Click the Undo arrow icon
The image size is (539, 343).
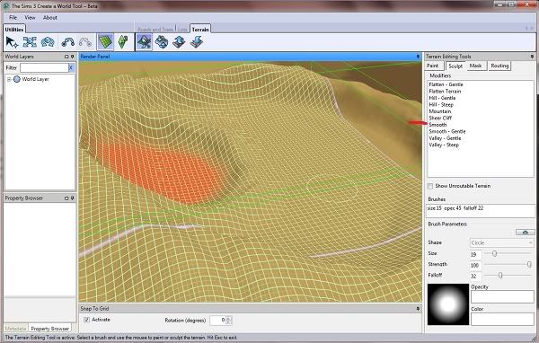[x=67, y=42]
